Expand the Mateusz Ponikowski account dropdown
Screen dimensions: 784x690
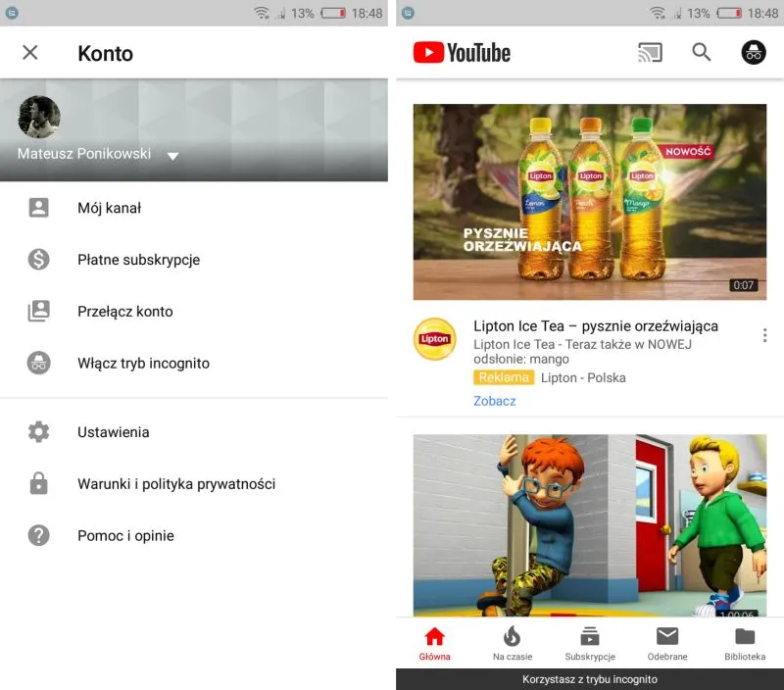click(x=172, y=156)
